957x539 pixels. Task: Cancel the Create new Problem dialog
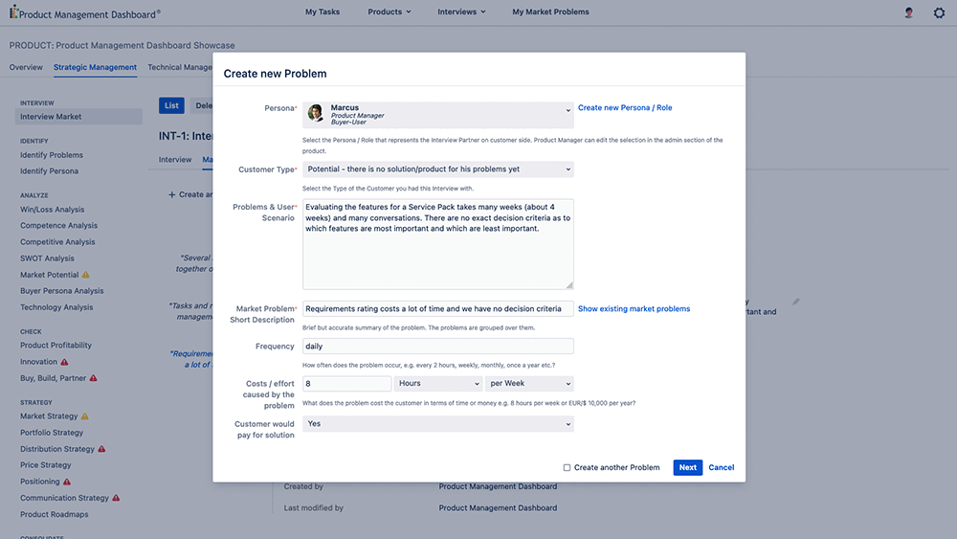pos(721,467)
